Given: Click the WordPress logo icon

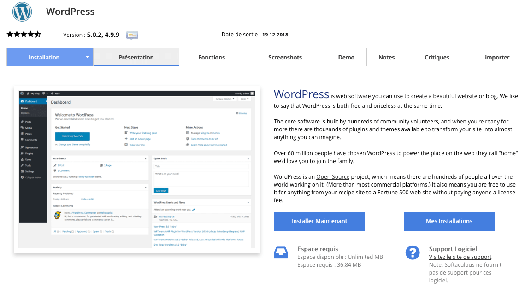Looking at the screenshot, I should coord(22,12).
